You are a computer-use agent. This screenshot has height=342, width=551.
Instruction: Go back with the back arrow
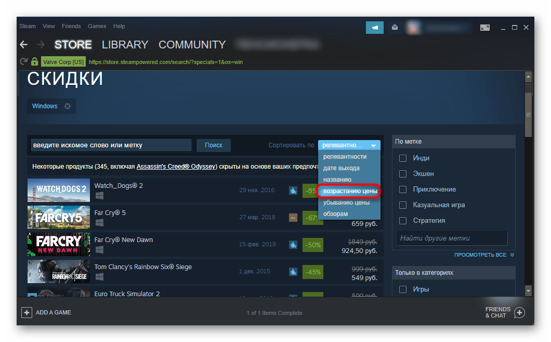click(x=24, y=45)
